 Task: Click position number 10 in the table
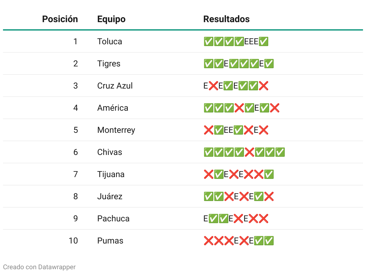(73, 241)
